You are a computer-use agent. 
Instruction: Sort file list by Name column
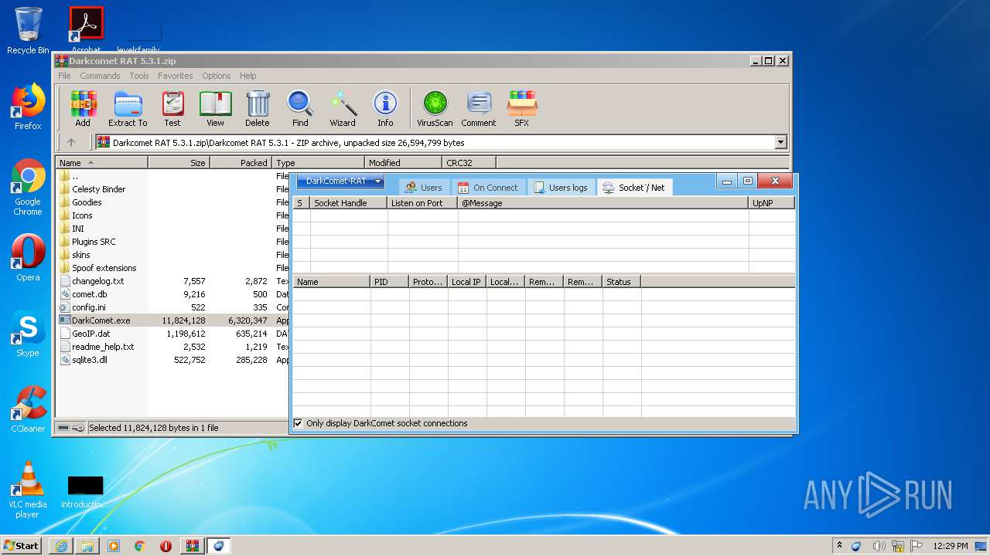point(101,163)
